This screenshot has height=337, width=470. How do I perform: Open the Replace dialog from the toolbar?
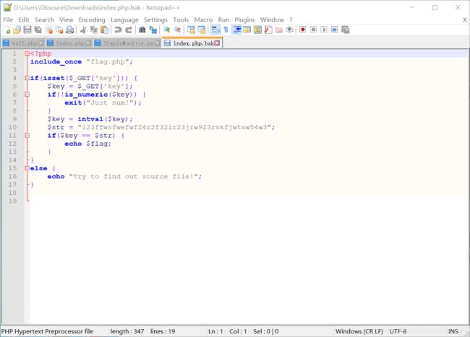point(153,30)
